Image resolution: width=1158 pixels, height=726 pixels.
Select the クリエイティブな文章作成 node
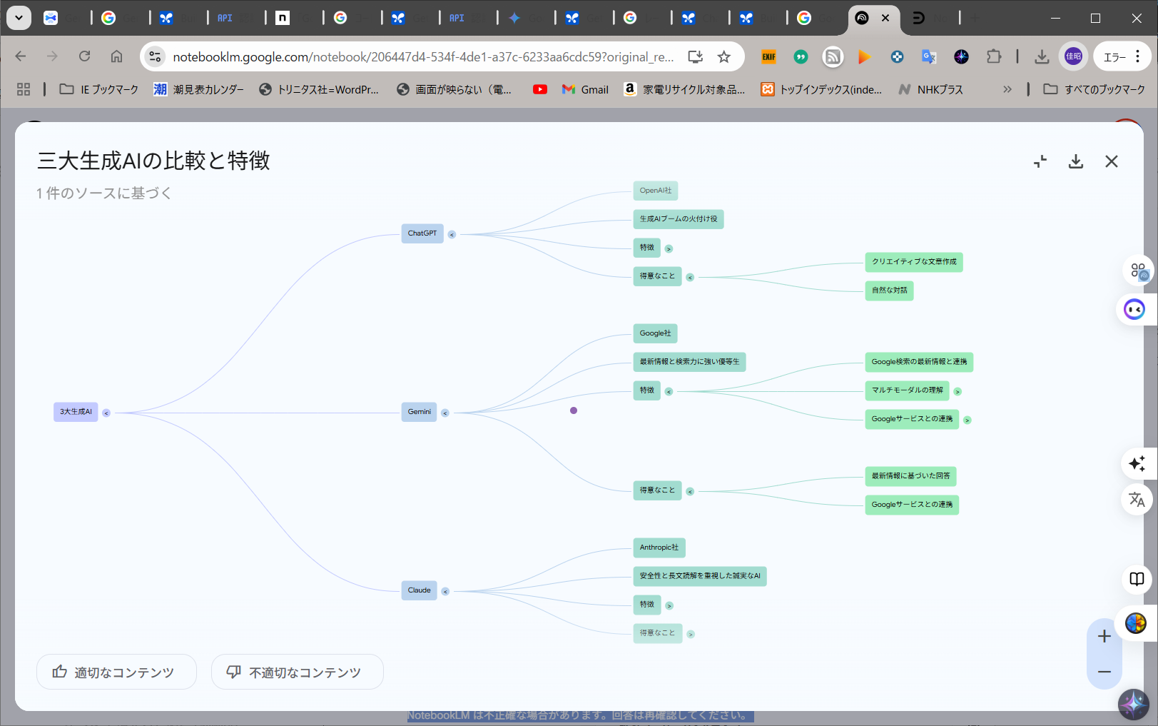pyautogui.click(x=914, y=262)
